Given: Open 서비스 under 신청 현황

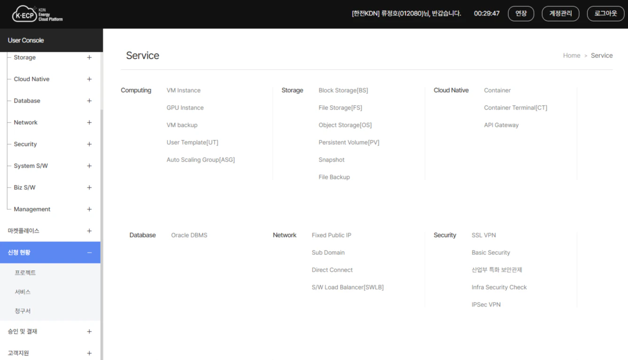Looking at the screenshot, I should pos(23,292).
